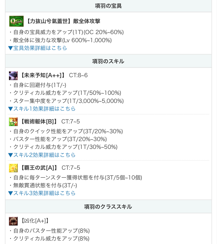This screenshot has width=217, height=244.
Task: Expand スキル1効果詳細はこちら details
Action: pos(42,109)
